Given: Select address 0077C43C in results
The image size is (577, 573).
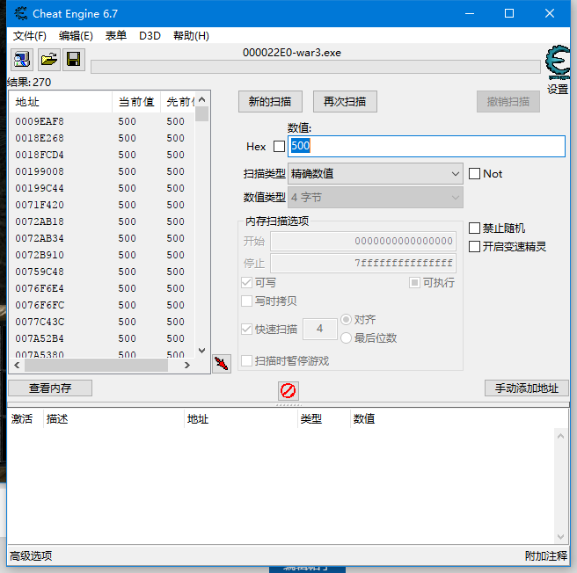Looking at the screenshot, I should pyautogui.click(x=40, y=322).
